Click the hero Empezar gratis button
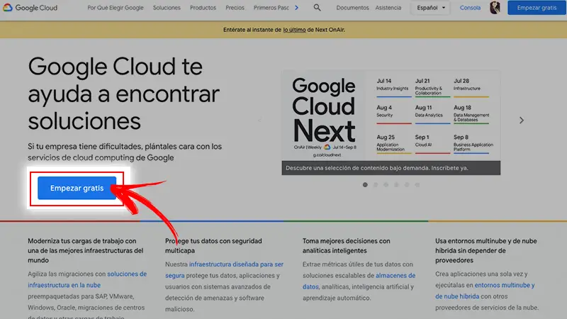Viewport: 567px width, 319px height. (77, 188)
